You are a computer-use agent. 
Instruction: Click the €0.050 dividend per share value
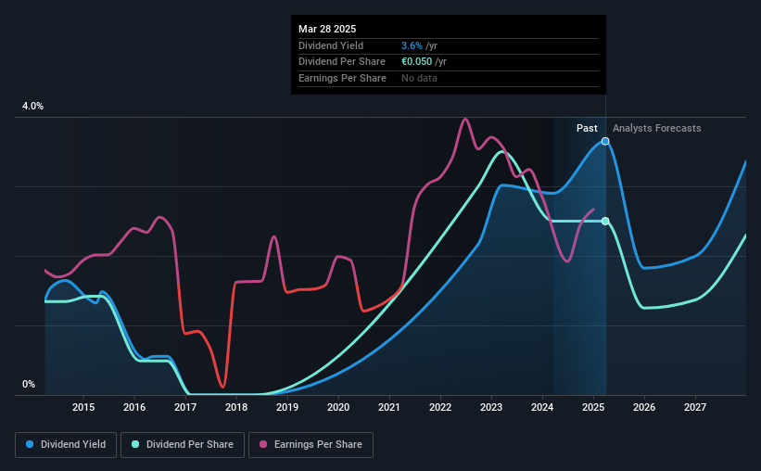416,62
